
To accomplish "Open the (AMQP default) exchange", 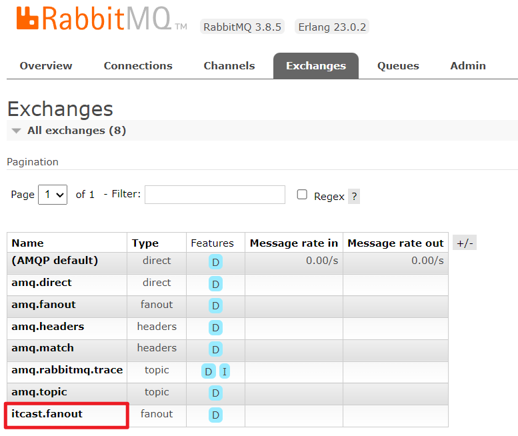I will [55, 261].
